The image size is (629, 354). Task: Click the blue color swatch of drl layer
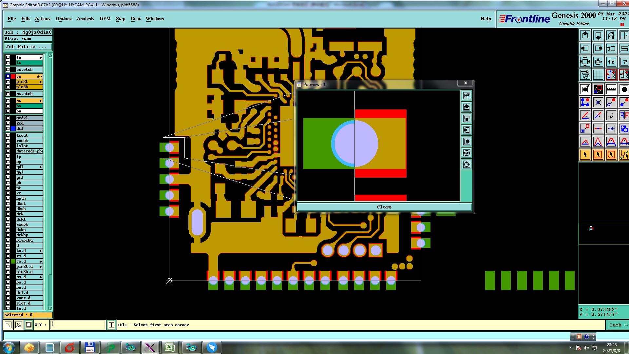(x=13, y=128)
